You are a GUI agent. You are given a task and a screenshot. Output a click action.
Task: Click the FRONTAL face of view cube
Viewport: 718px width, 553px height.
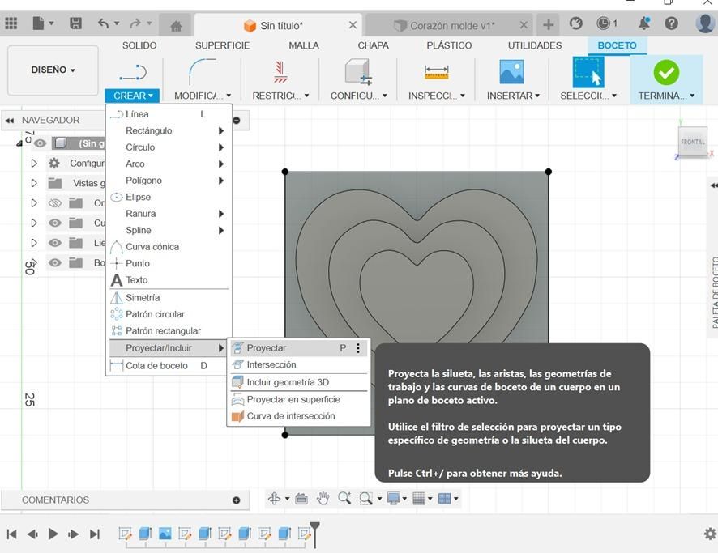pyautogui.click(x=692, y=142)
